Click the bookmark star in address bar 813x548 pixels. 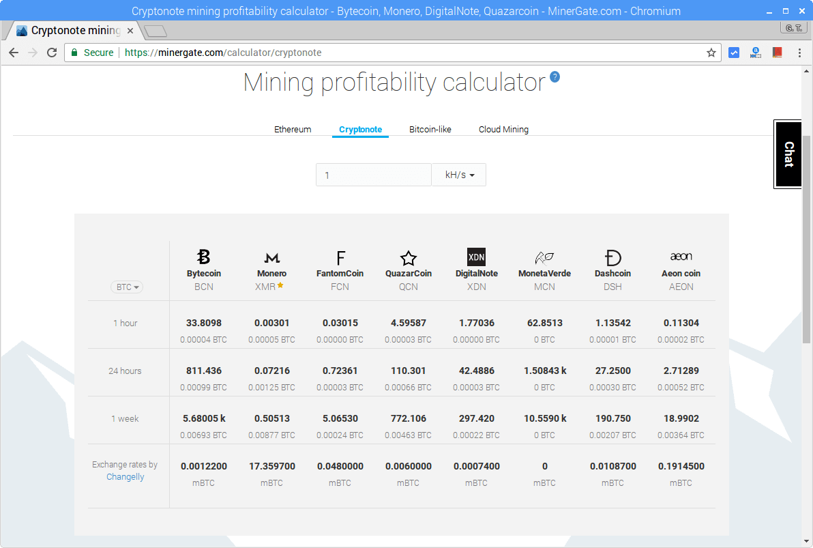pyautogui.click(x=711, y=53)
